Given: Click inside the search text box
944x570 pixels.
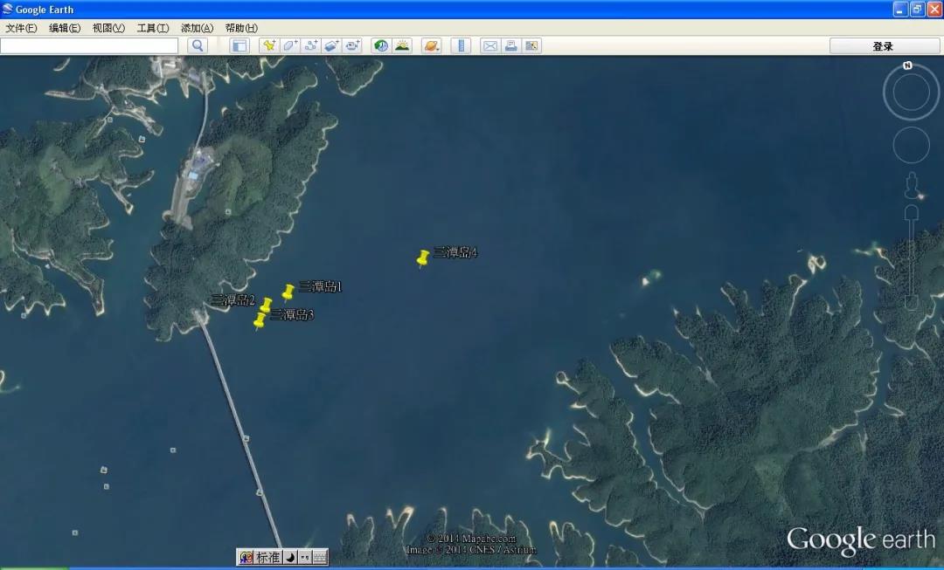Looking at the screenshot, I should pos(89,45).
